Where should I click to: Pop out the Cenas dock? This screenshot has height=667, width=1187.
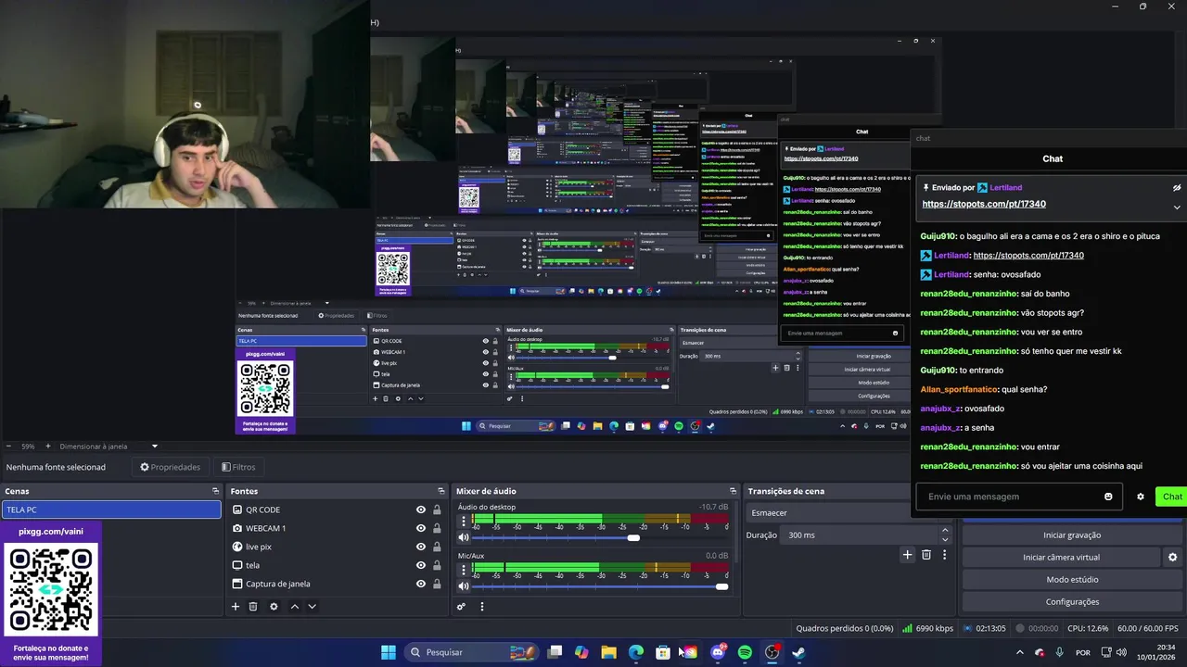pyautogui.click(x=215, y=491)
